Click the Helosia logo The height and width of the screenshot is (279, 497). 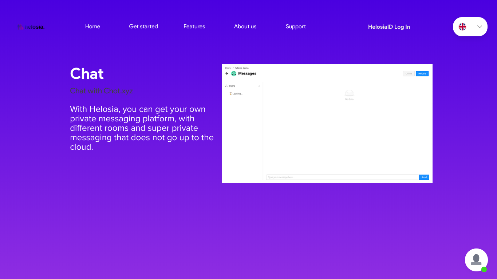pyautogui.click(x=31, y=27)
